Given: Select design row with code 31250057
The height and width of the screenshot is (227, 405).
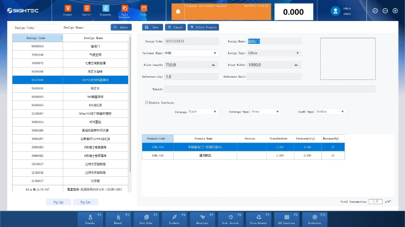Looking at the screenshot, I should 70,114.
